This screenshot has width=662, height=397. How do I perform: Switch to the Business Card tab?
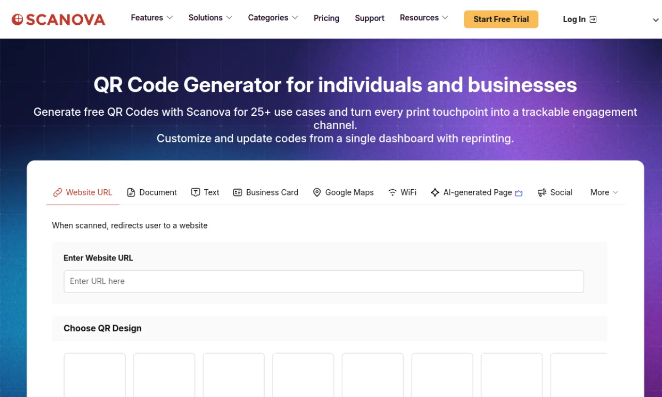pyautogui.click(x=266, y=192)
